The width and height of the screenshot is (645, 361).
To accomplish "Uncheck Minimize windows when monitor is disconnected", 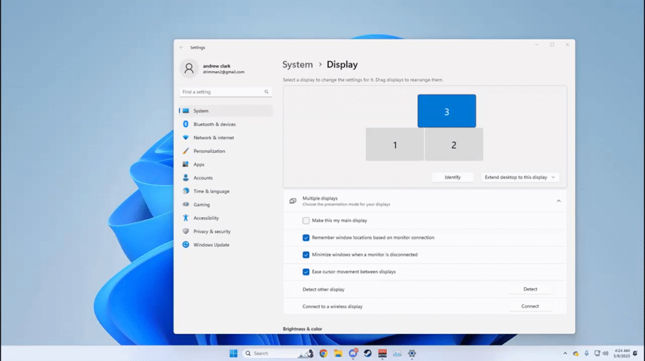I will pyautogui.click(x=306, y=255).
